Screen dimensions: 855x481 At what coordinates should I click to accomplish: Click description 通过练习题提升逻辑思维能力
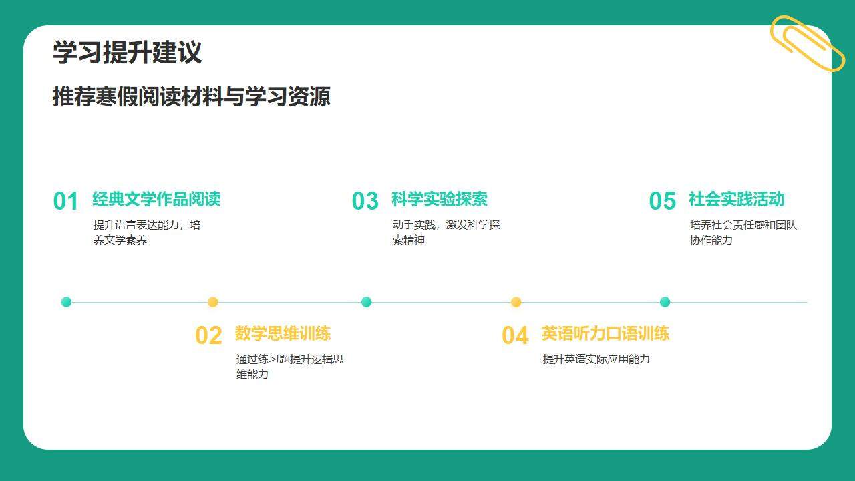pyautogui.click(x=290, y=367)
